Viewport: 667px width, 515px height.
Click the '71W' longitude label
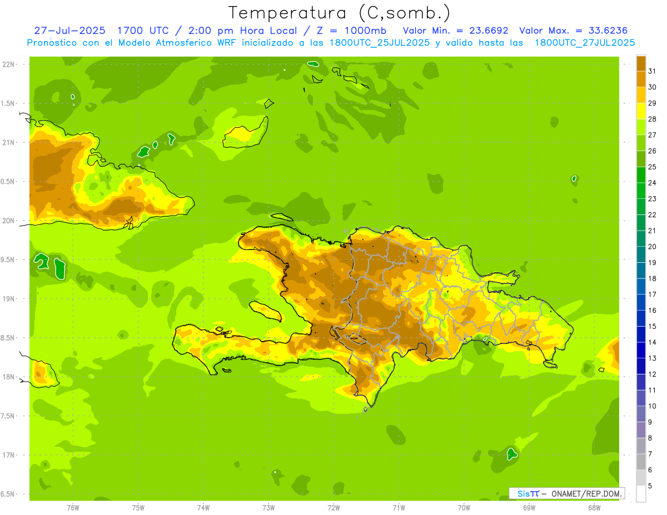pos(399,507)
